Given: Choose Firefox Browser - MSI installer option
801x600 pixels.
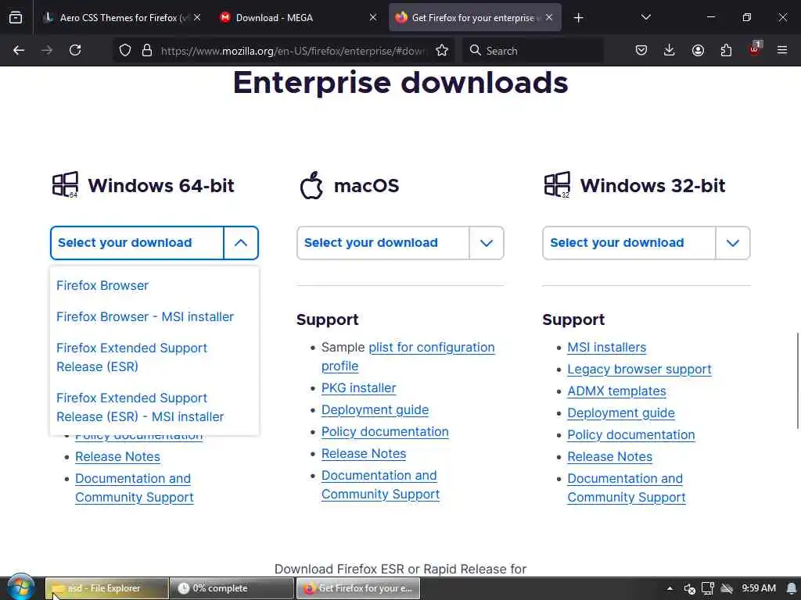Looking at the screenshot, I should click(x=145, y=317).
